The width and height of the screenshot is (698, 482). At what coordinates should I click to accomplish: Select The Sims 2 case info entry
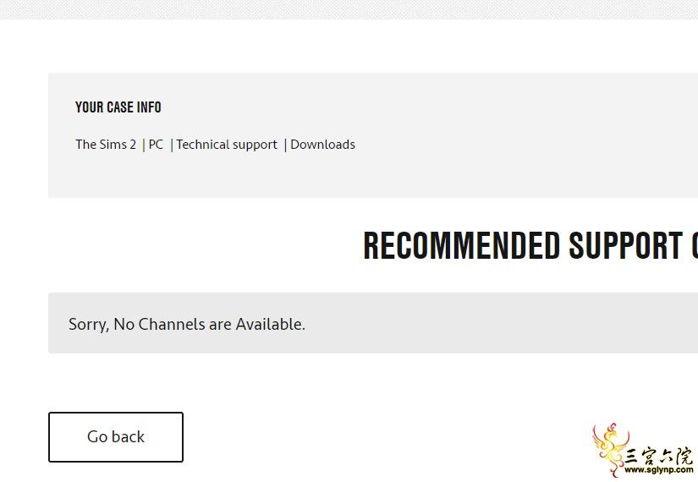pos(106,145)
